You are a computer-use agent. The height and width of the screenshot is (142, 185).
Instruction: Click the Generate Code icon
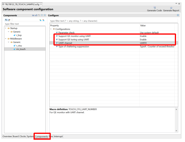(155, 8)
